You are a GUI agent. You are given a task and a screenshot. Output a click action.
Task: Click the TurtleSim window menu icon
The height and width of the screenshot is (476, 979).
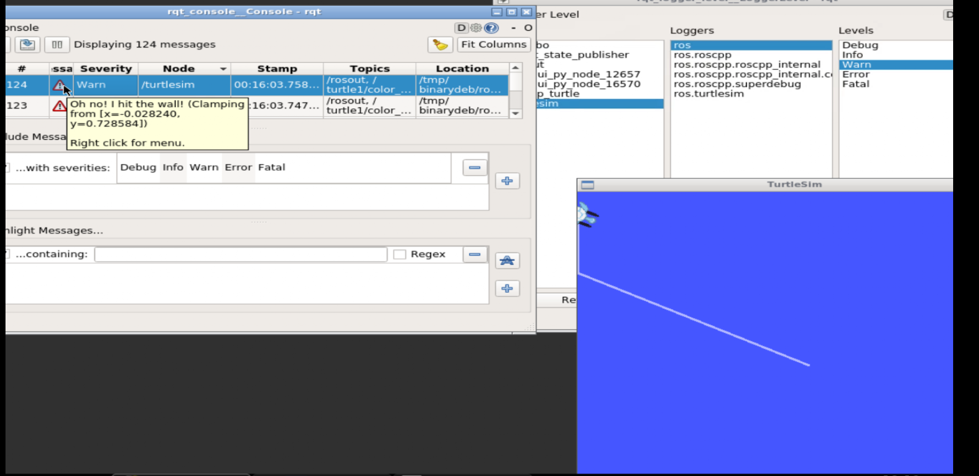[x=588, y=185]
